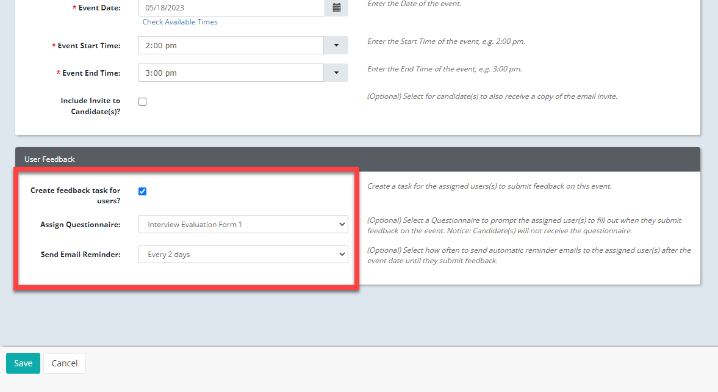Open the Check Available Times link
The image size is (718, 392).
tap(180, 22)
